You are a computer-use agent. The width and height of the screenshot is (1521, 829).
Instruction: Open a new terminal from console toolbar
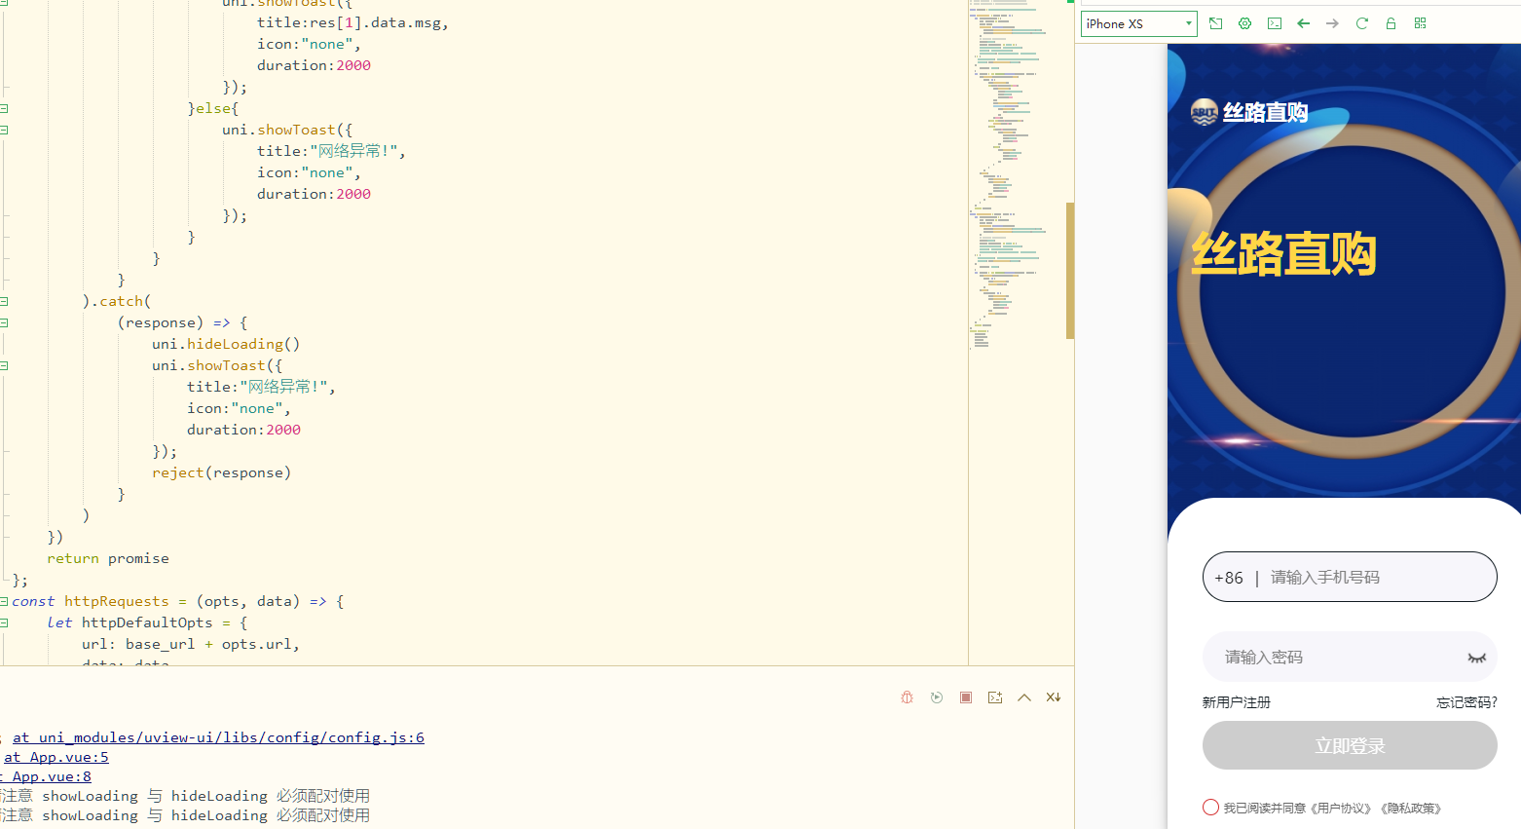pyautogui.click(x=994, y=697)
